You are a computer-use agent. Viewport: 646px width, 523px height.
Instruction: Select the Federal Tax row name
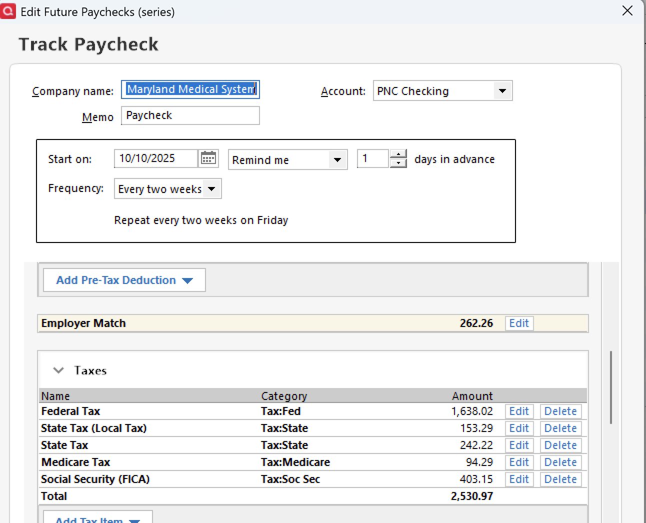pyautogui.click(x=70, y=411)
